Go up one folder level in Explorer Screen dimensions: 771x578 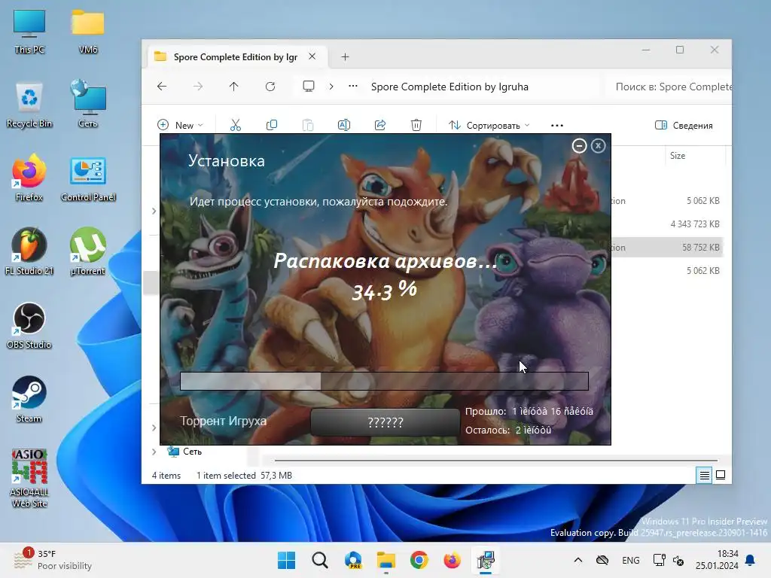(x=233, y=87)
